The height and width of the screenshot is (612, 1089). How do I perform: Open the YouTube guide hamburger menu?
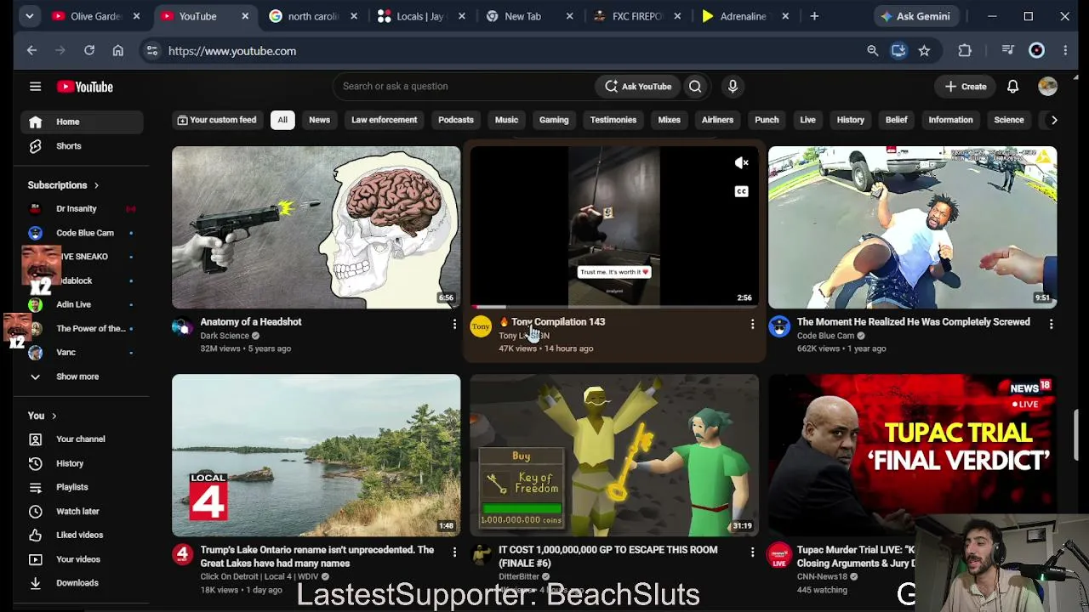pos(35,86)
